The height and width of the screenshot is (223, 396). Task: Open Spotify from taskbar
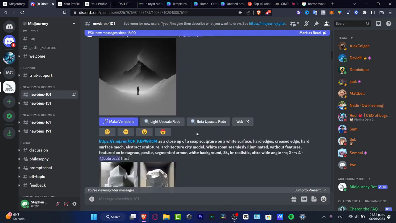[291, 217]
